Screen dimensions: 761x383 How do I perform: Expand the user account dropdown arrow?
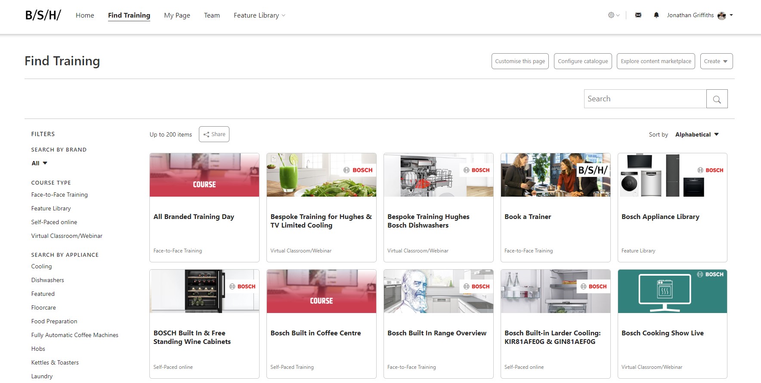[x=731, y=15]
